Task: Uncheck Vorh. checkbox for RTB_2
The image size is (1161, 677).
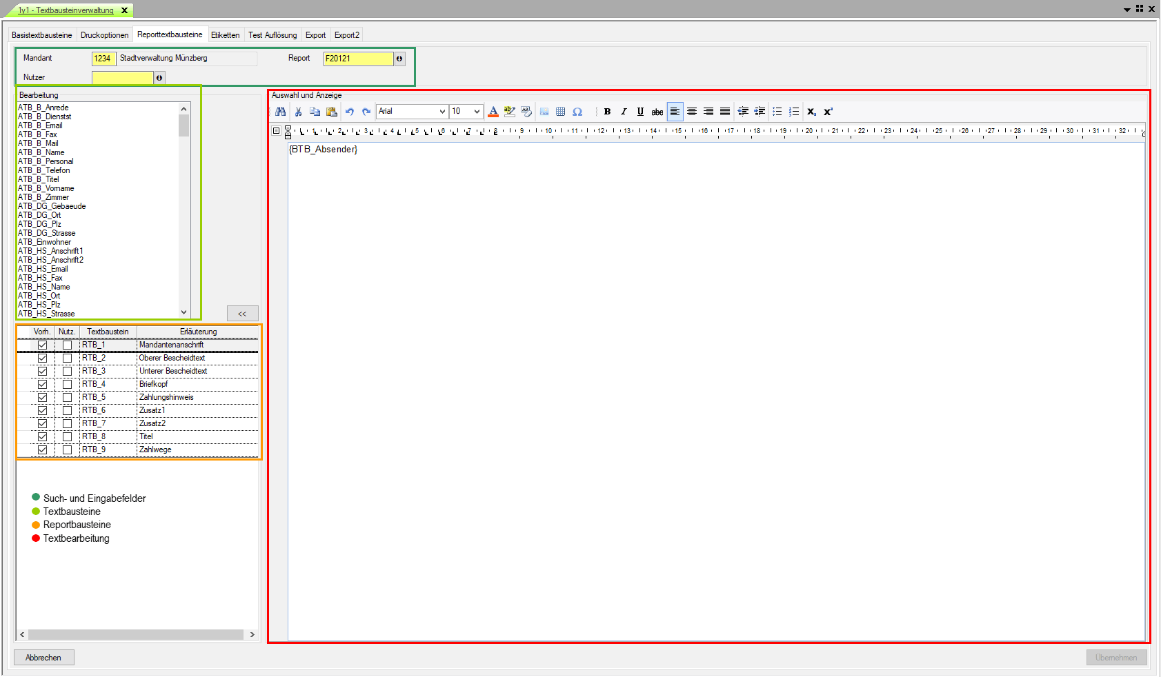Action: pyautogui.click(x=42, y=358)
